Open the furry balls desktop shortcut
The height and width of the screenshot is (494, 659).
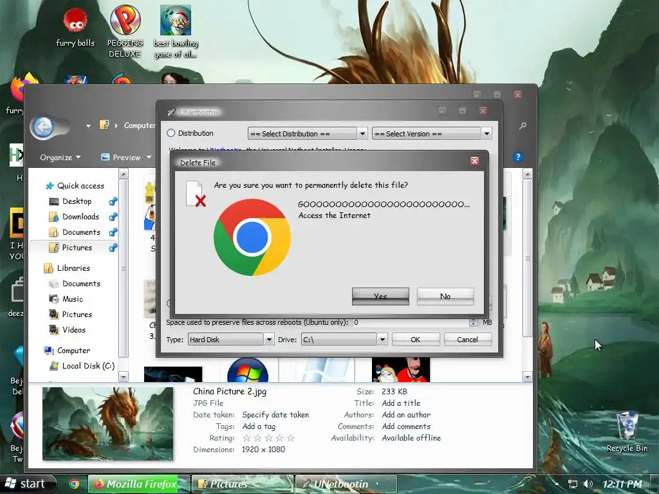tap(75, 26)
